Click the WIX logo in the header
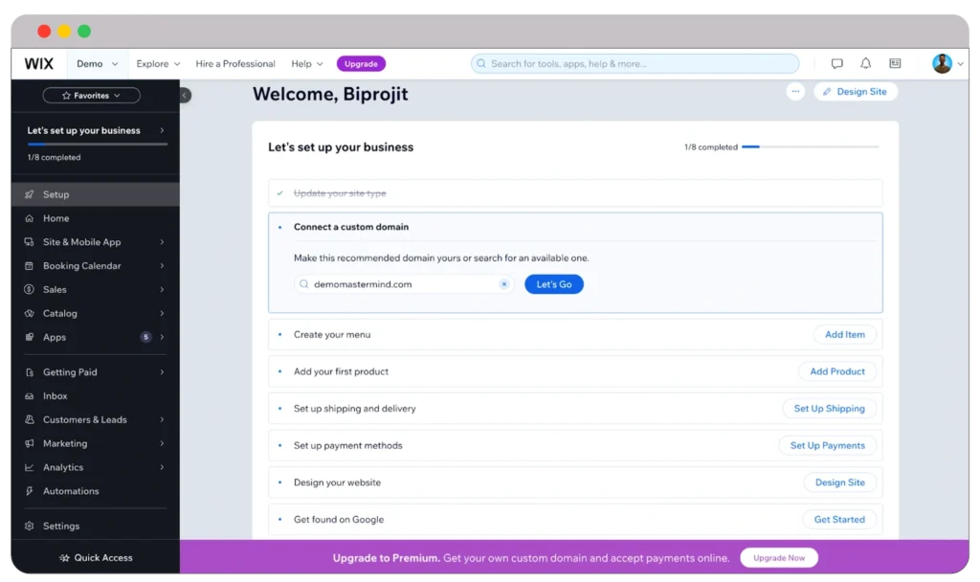This screenshot has width=980, height=582. [x=39, y=64]
